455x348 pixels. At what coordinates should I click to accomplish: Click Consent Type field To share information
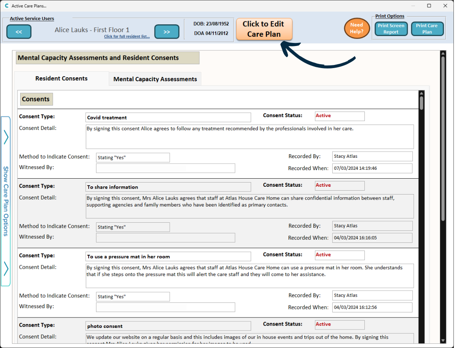[168, 187]
